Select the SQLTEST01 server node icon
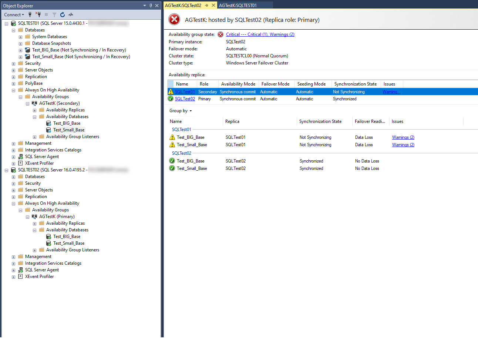Viewport: 478px width, 338px height. point(14,23)
